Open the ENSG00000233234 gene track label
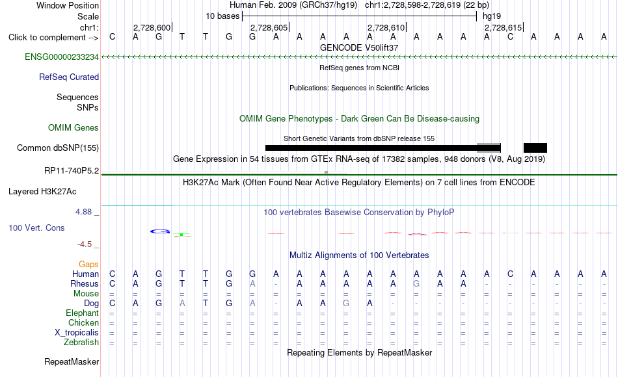Viewport: 618px width, 377px height. [62, 57]
